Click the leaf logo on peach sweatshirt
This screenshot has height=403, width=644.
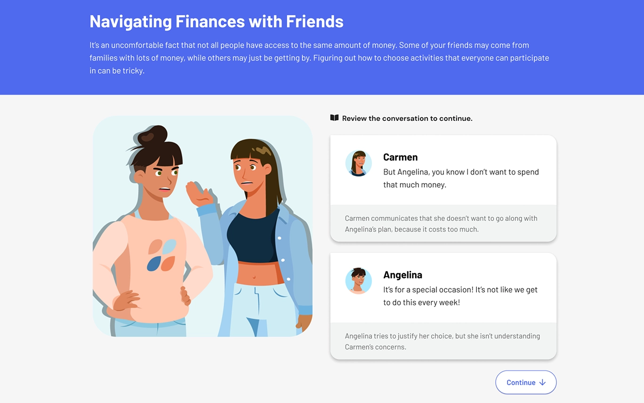161,256
